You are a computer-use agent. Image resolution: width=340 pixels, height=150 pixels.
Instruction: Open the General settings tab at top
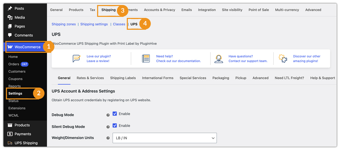pos(56,10)
